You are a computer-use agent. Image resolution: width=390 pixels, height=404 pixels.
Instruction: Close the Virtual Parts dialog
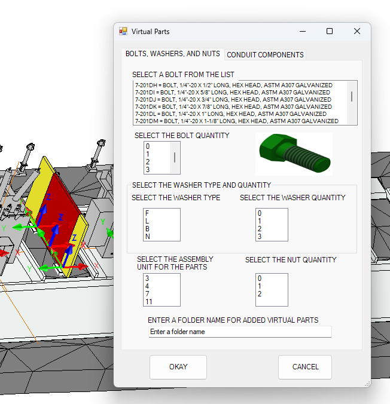[357, 32]
